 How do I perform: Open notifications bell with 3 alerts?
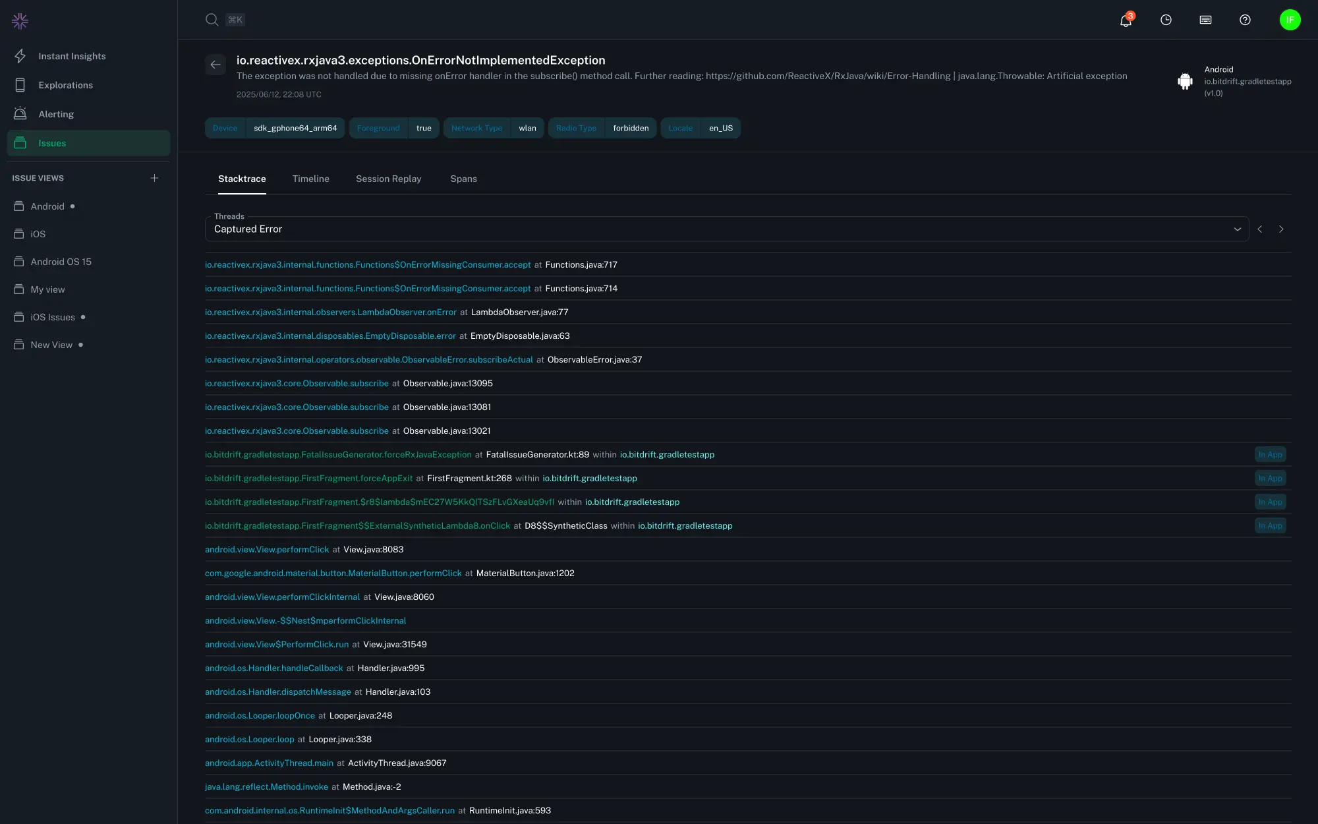[1124, 20]
